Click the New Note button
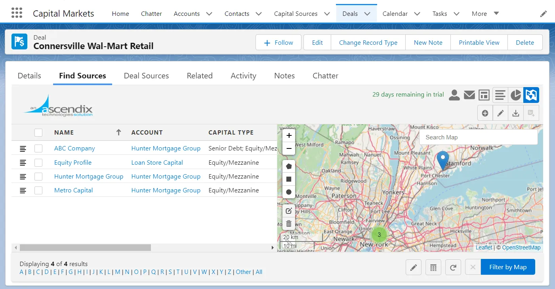 point(428,42)
